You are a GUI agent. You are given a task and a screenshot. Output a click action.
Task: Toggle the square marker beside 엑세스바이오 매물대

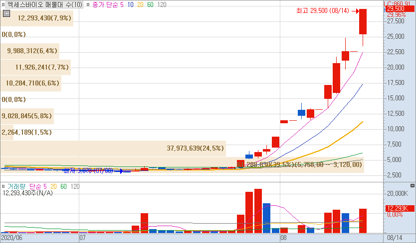click(3, 4)
